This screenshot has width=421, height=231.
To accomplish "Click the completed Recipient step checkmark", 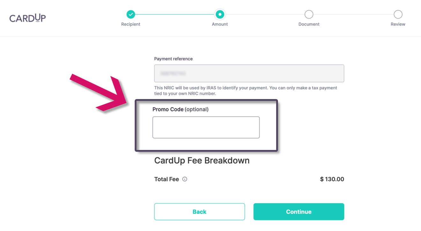I will coord(131,14).
